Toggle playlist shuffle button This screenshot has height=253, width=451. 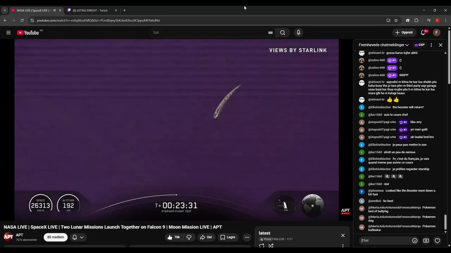pos(271,246)
